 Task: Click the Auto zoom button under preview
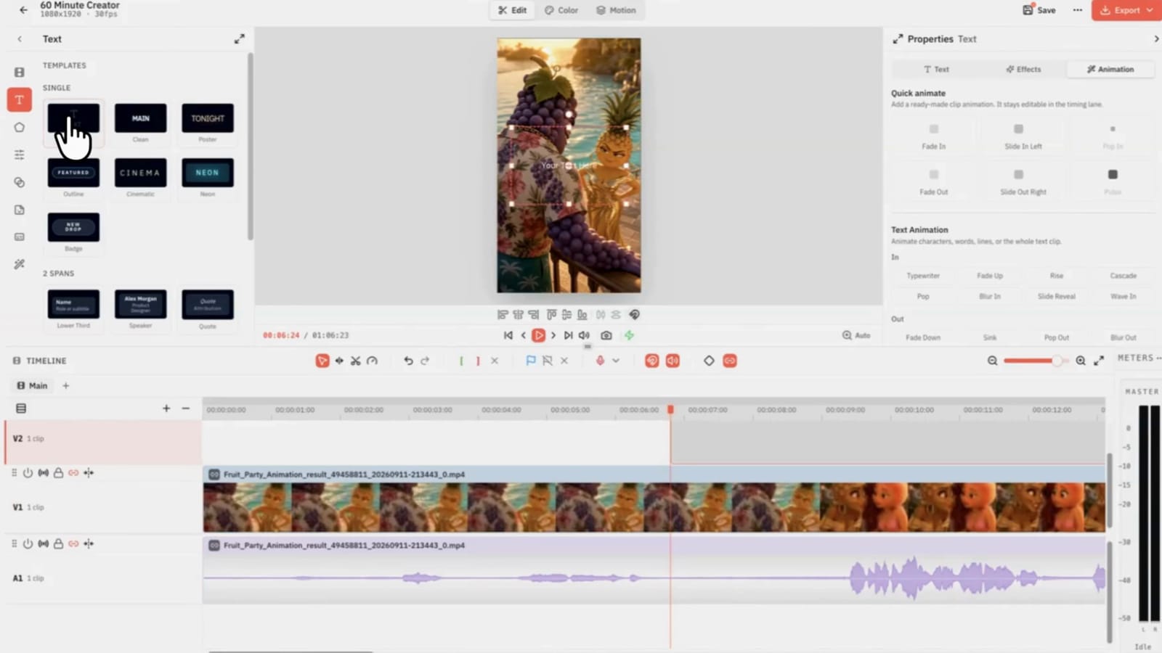pyautogui.click(x=856, y=335)
